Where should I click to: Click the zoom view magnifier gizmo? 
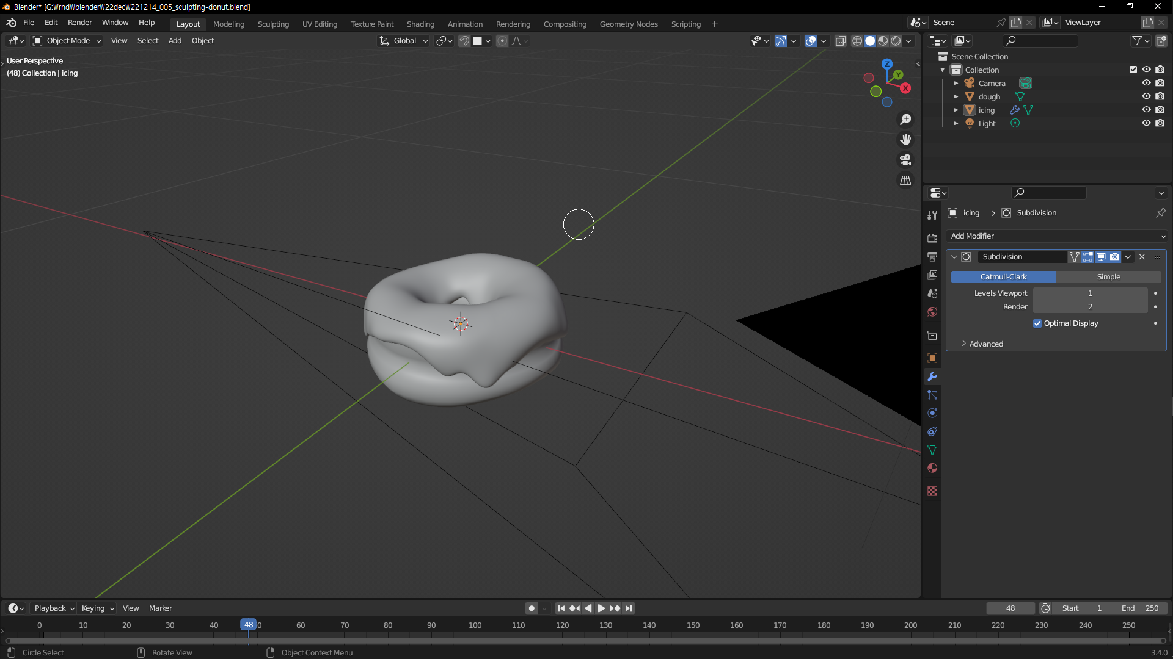(x=905, y=120)
